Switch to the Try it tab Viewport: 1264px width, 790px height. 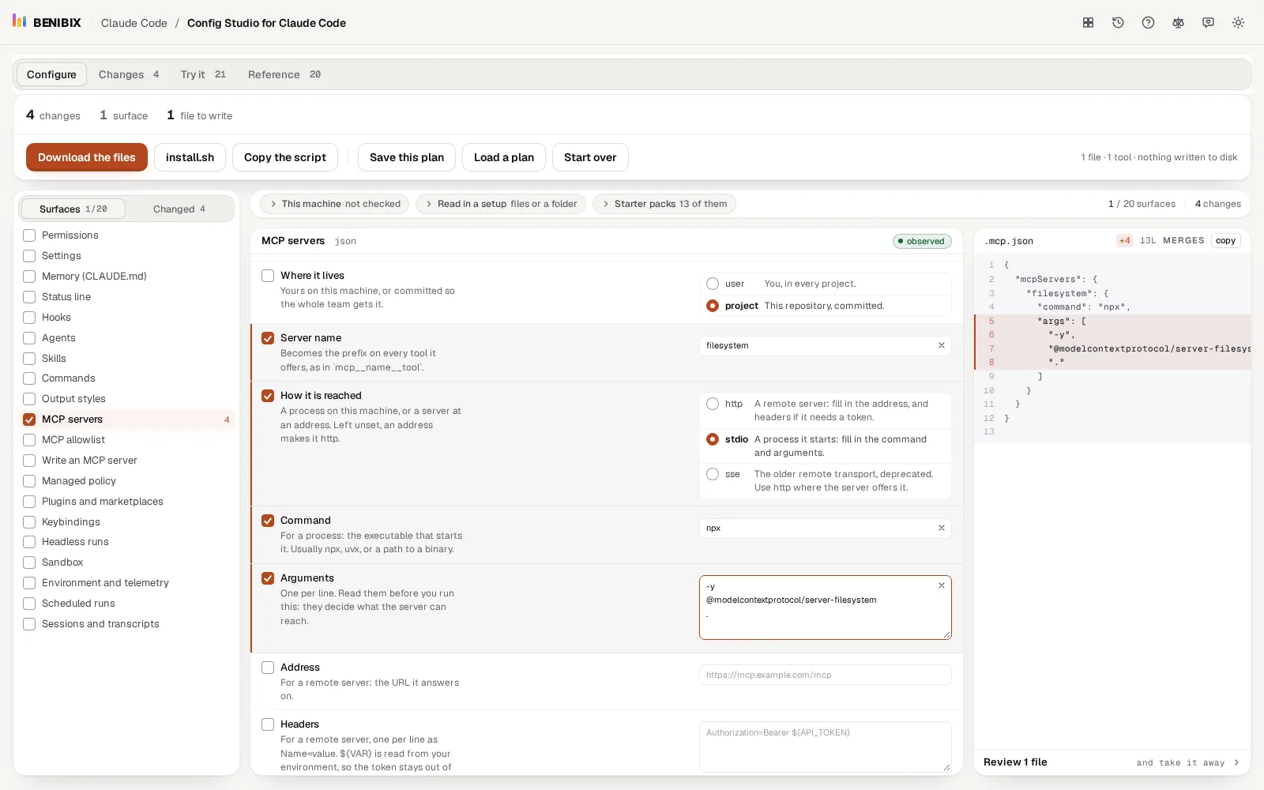click(x=203, y=74)
